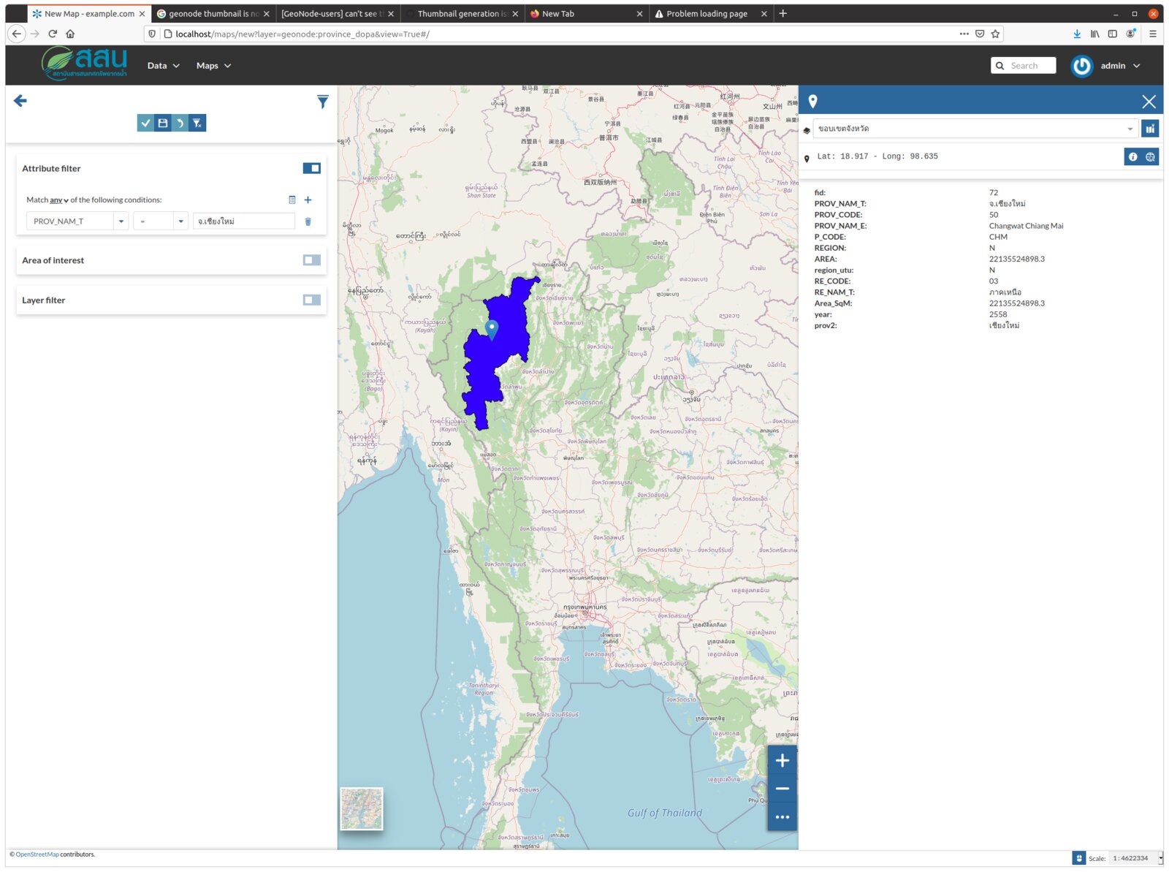Enable the Layer filter switch
This screenshot has height=872, width=1169.
pyautogui.click(x=312, y=300)
